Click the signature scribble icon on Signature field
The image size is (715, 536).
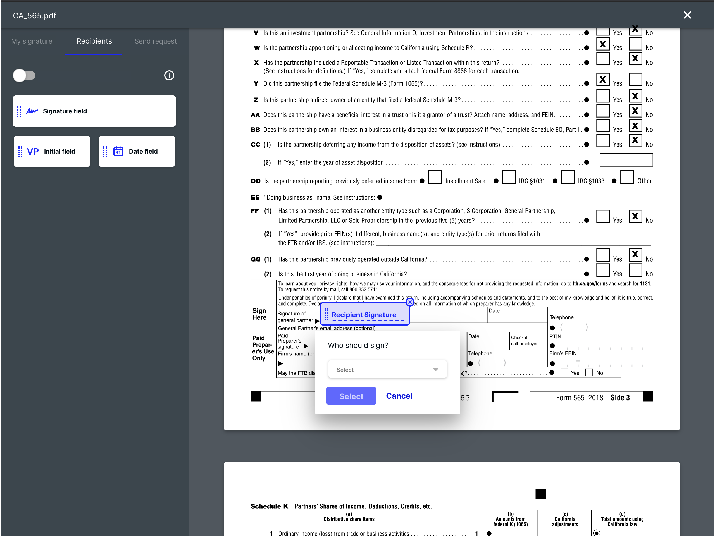point(32,111)
